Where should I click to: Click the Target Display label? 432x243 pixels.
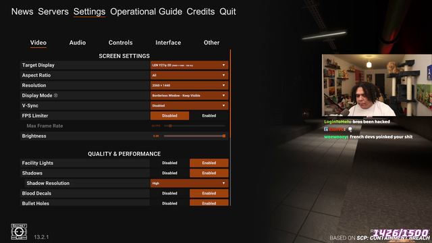[x=38, y=65]
